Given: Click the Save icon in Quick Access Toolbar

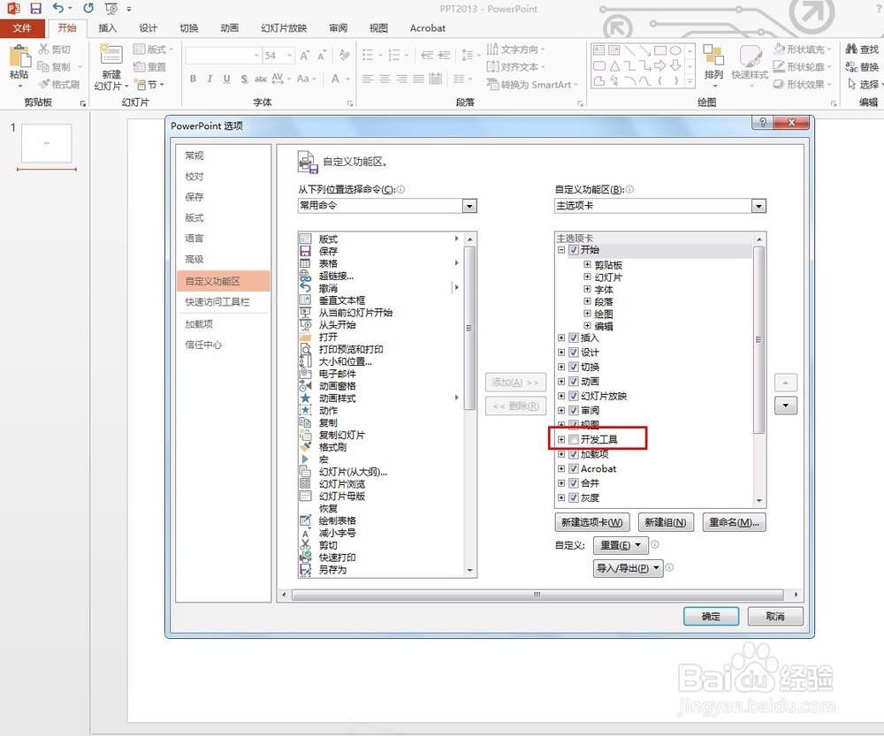Looking at the screenshot, I should click(34, 8).
